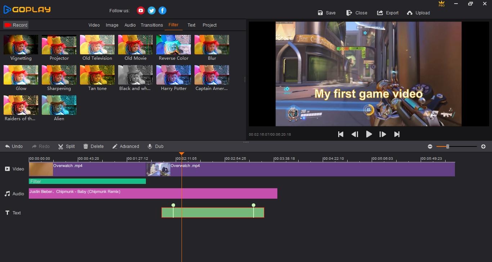Image resolution: width=492 pixels, height=262 pixels.
Task: Open Advanced editing options
Action: [x=126, y=146]
